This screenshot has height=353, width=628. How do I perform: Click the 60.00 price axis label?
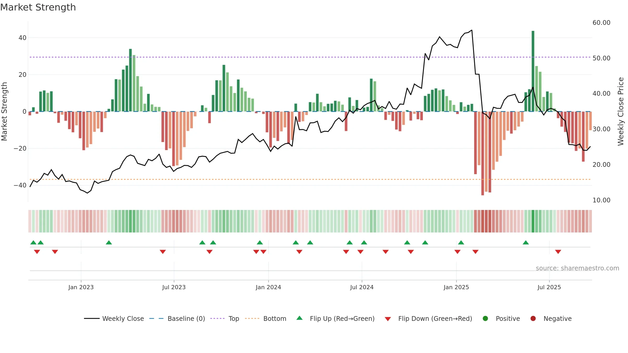click(601, 23)
